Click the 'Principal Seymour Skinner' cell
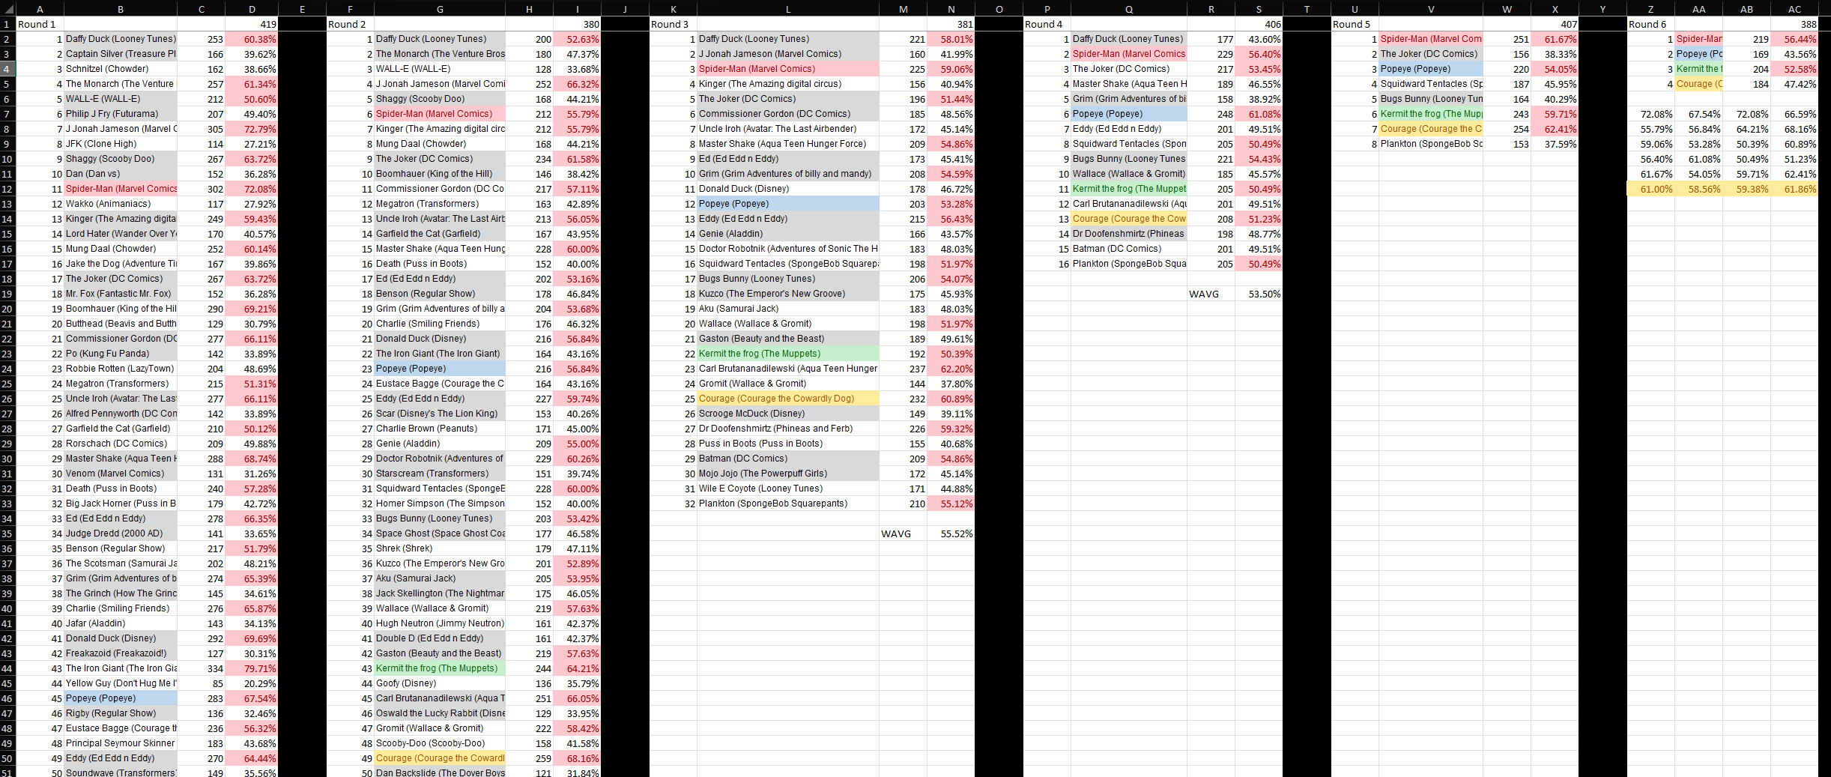This screenshot has height=777, width=1831. [121, 743]
